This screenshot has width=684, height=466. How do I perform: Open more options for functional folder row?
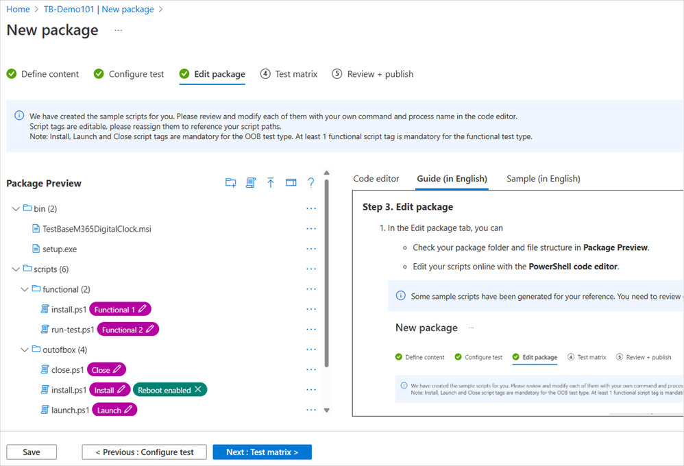coord(311,289)
